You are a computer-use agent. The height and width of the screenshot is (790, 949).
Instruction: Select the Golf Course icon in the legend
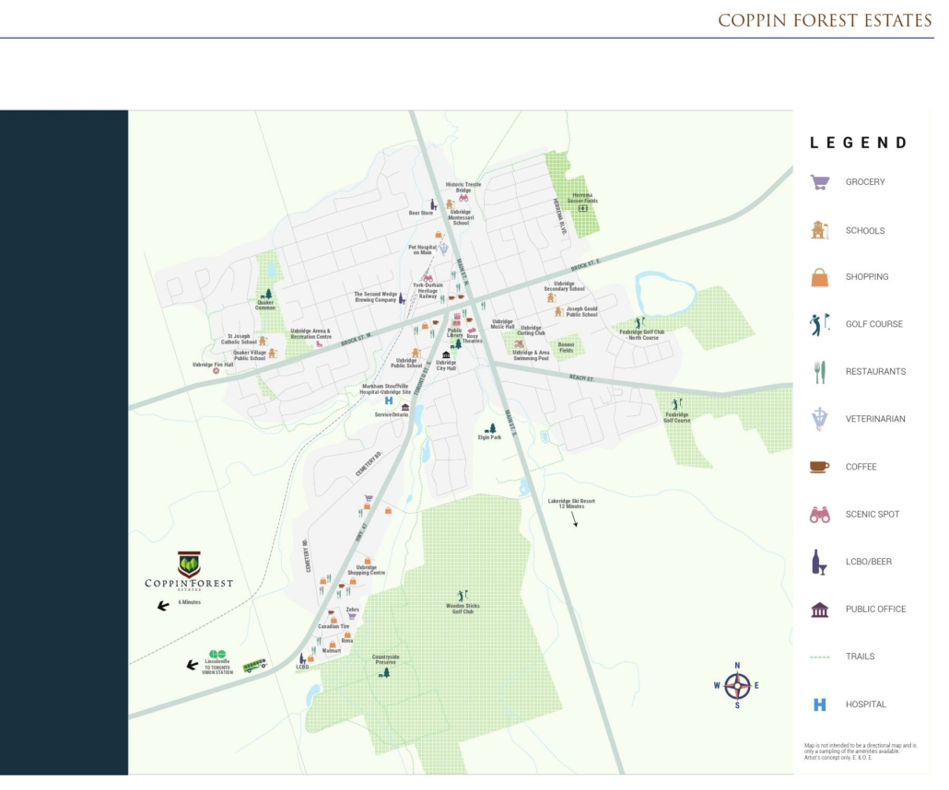coord(819,323)
